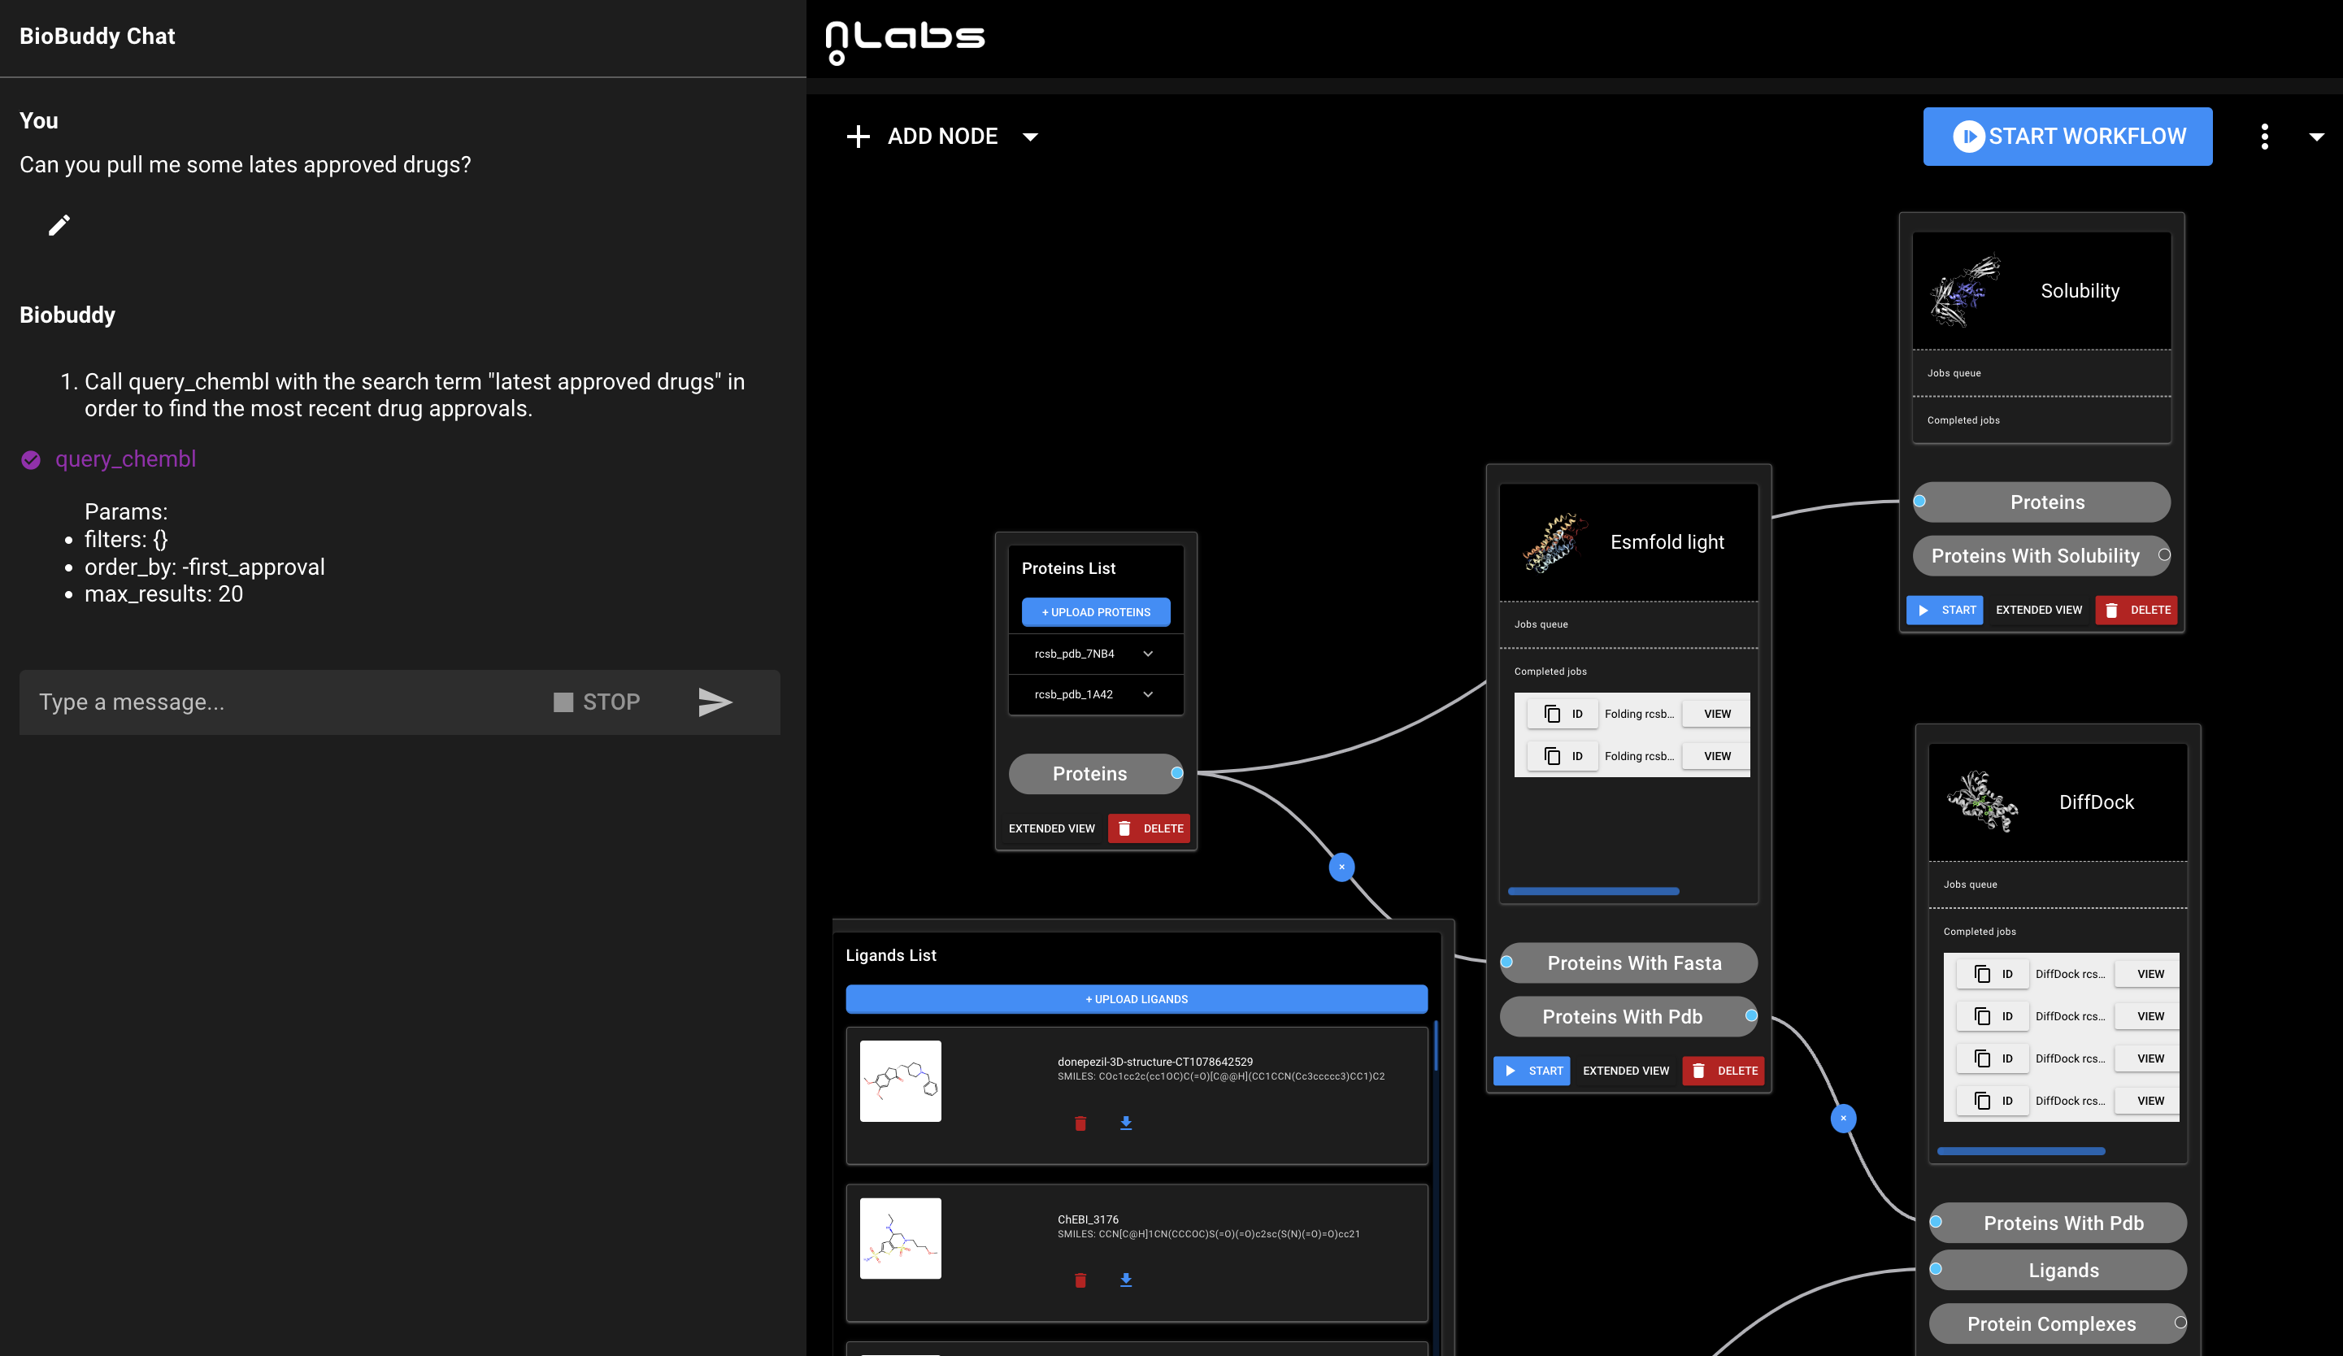Remove edge between Proteins and Ligands List
2343x1356 pixels.
click(1341, 867)
